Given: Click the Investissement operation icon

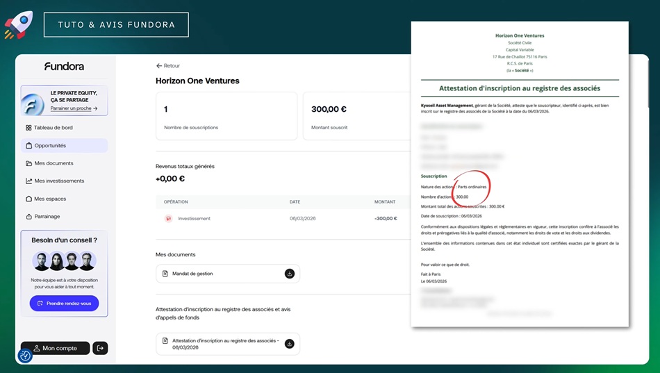Looking at the screenshot, I should (168, 219).
